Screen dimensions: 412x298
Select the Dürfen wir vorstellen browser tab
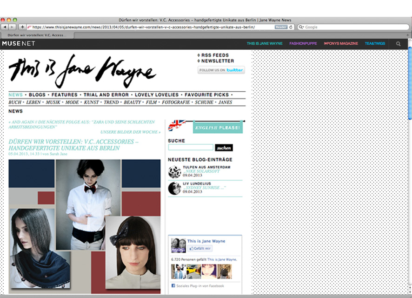pyautogui.click(x=37, y=35)
